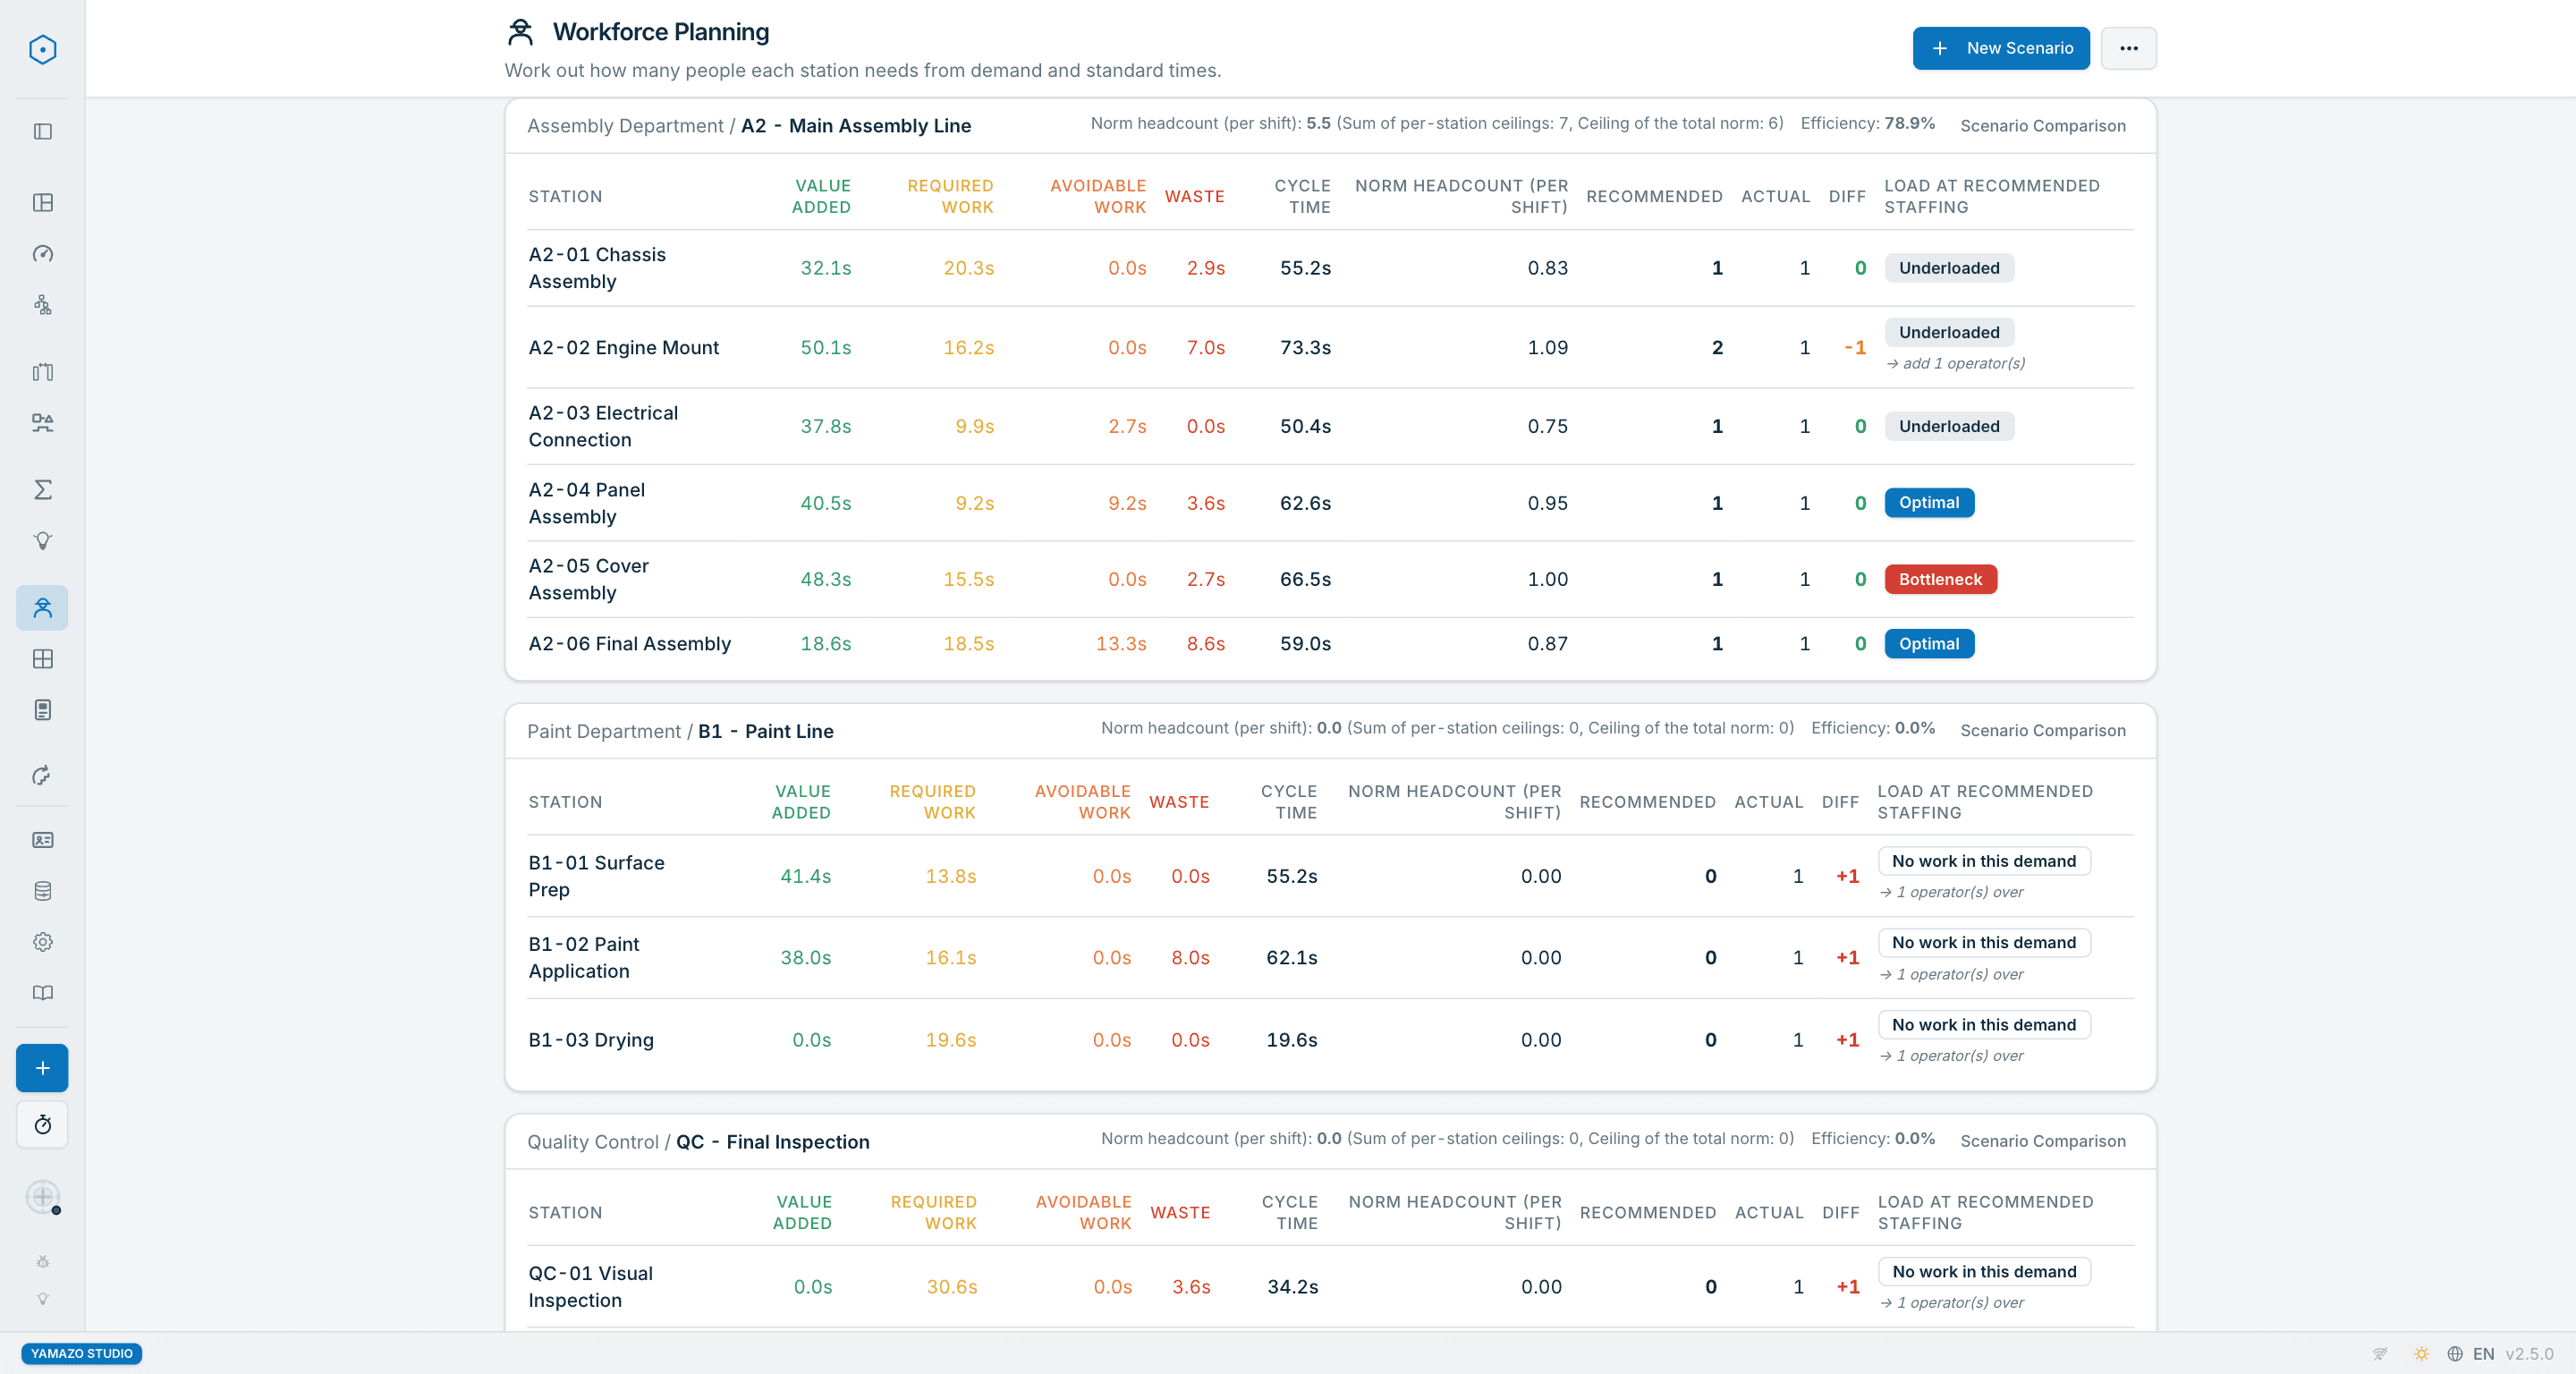Screen dimensions: 2576x1374
Task: Click the faded circular plus sidebar icon
Action: (x=42, y=1196)
